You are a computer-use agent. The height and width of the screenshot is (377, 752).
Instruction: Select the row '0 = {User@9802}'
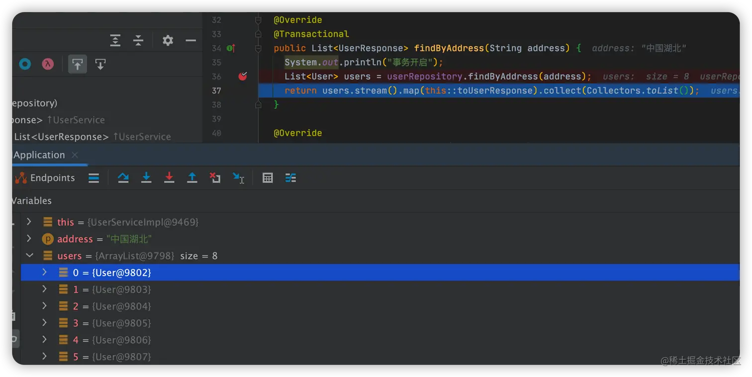coord(380,272)
